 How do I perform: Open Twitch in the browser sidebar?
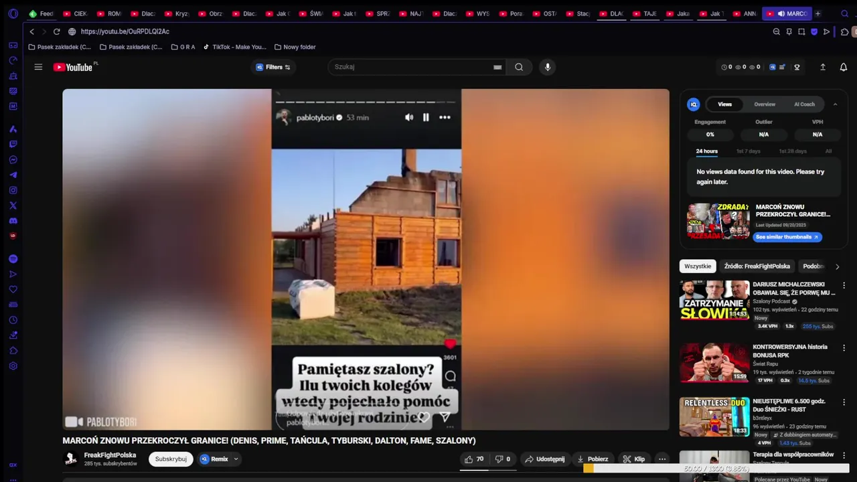13,144
